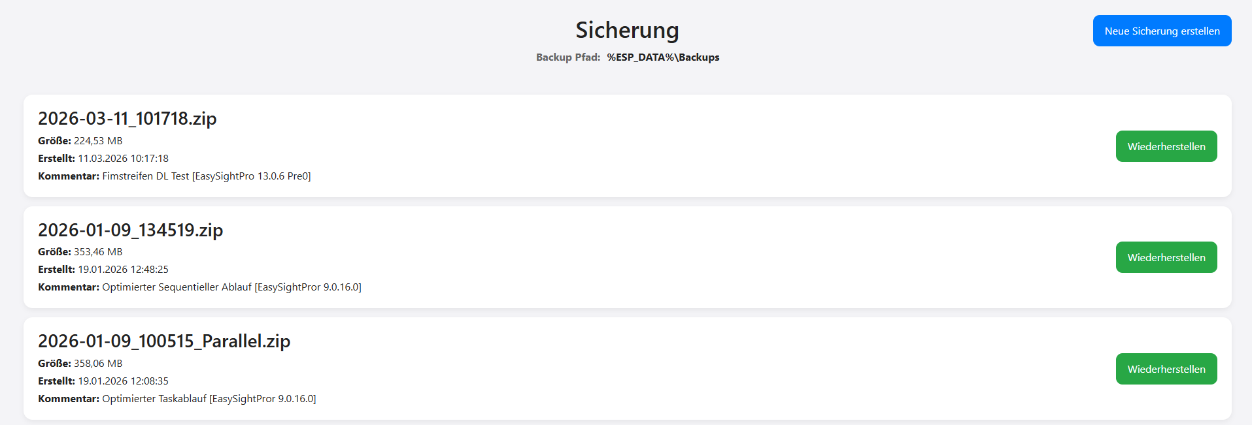Click the Optimierter Sequentieller Ablauf comment

click(x=231, y=287)
